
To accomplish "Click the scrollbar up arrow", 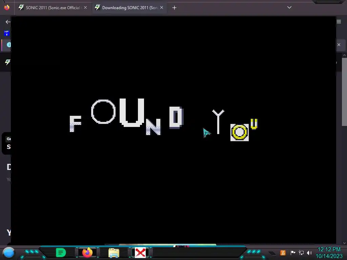I will [x=344, y=55].
